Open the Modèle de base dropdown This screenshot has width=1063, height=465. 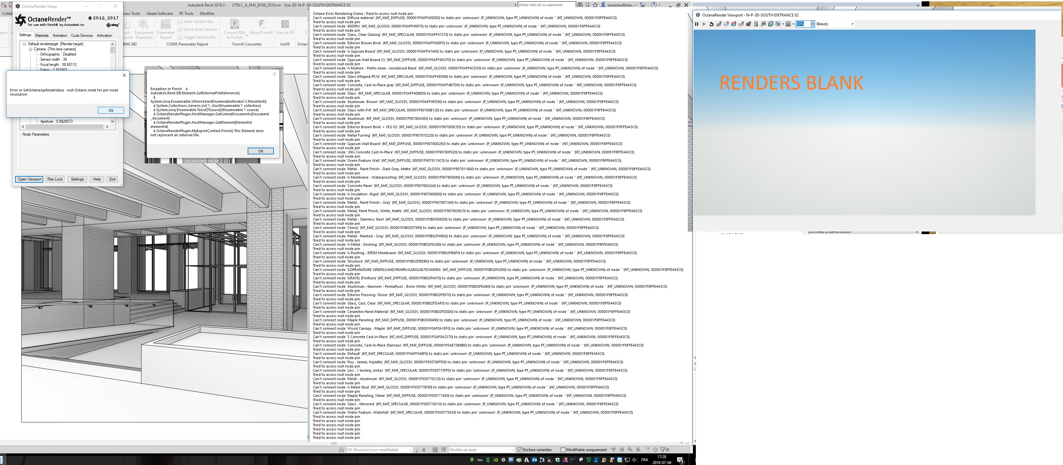pyautogui.click(x=512, y=450)
